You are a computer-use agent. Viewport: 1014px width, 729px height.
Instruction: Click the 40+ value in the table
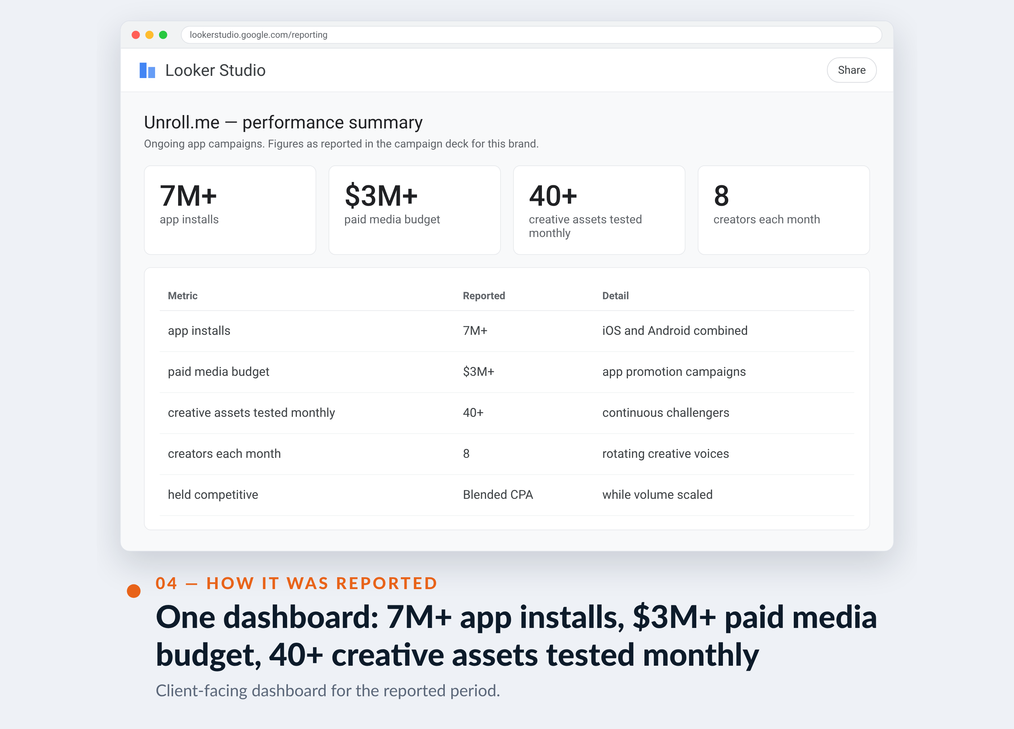pyautogui.click(x=473, y=413)
